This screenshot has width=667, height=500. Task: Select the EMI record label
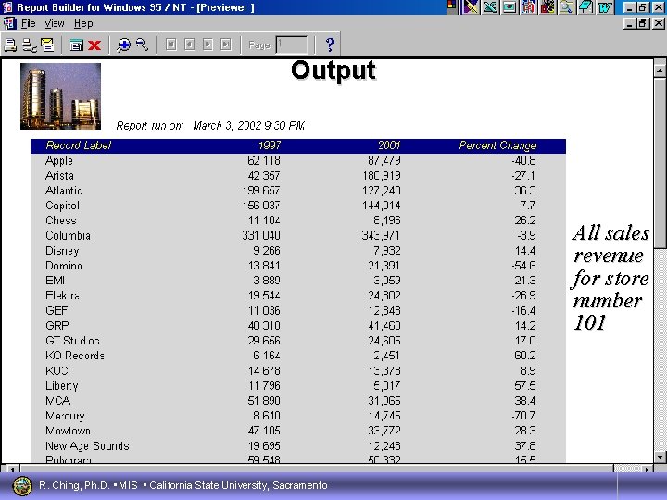[55, 281]
